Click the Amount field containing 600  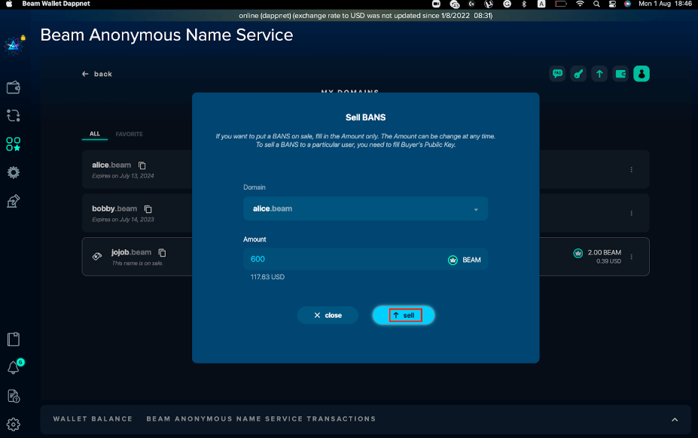point(343,259)
